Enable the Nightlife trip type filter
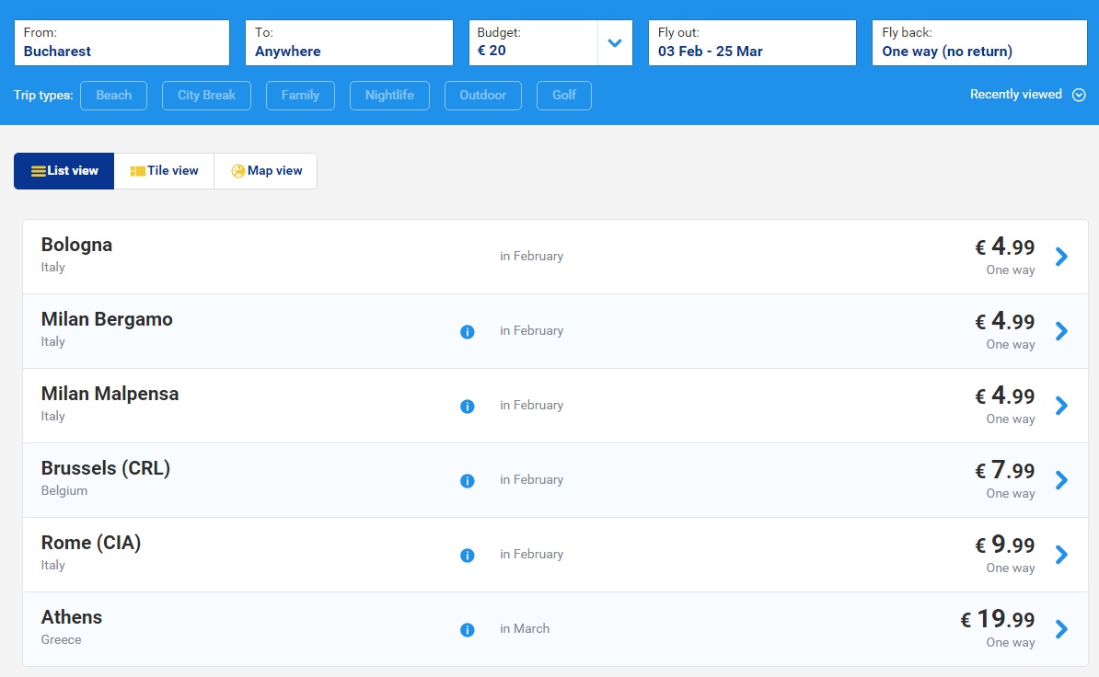1099x677 pixels. pyautogui.click(x=388, y=96)
